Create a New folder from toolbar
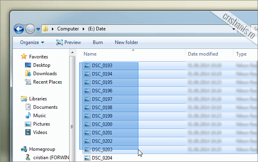The height and width of the screenshot is (162, 258). coord(126,42)
